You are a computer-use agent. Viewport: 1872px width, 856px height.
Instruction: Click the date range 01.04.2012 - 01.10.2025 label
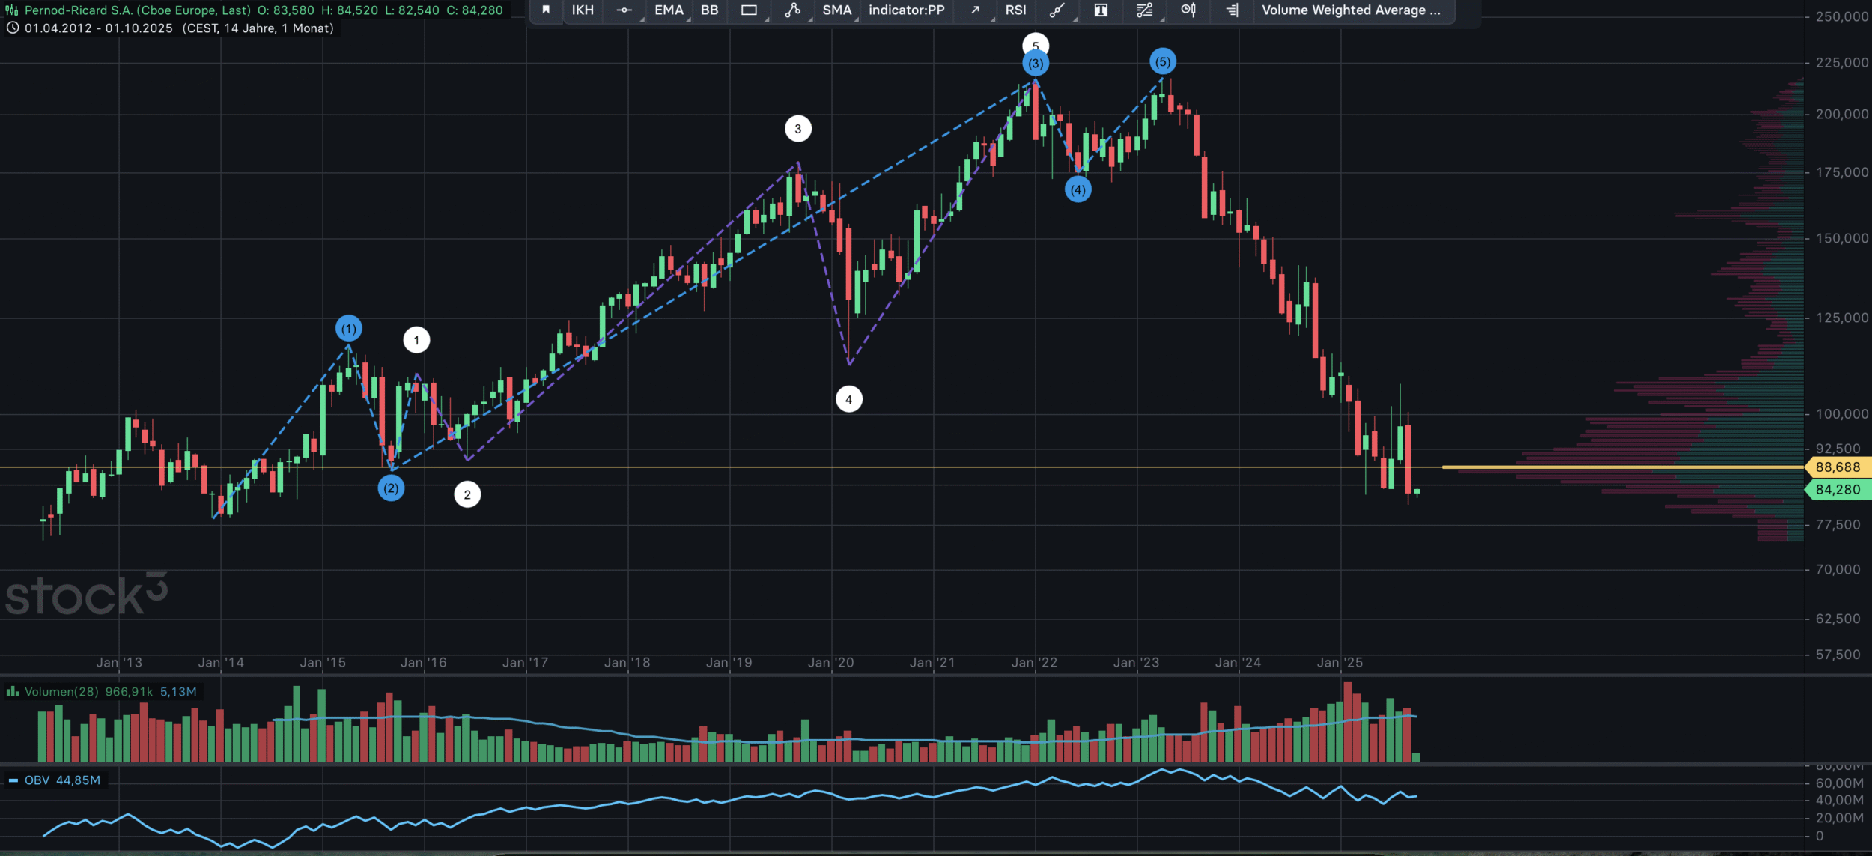(x=98, y=28)
